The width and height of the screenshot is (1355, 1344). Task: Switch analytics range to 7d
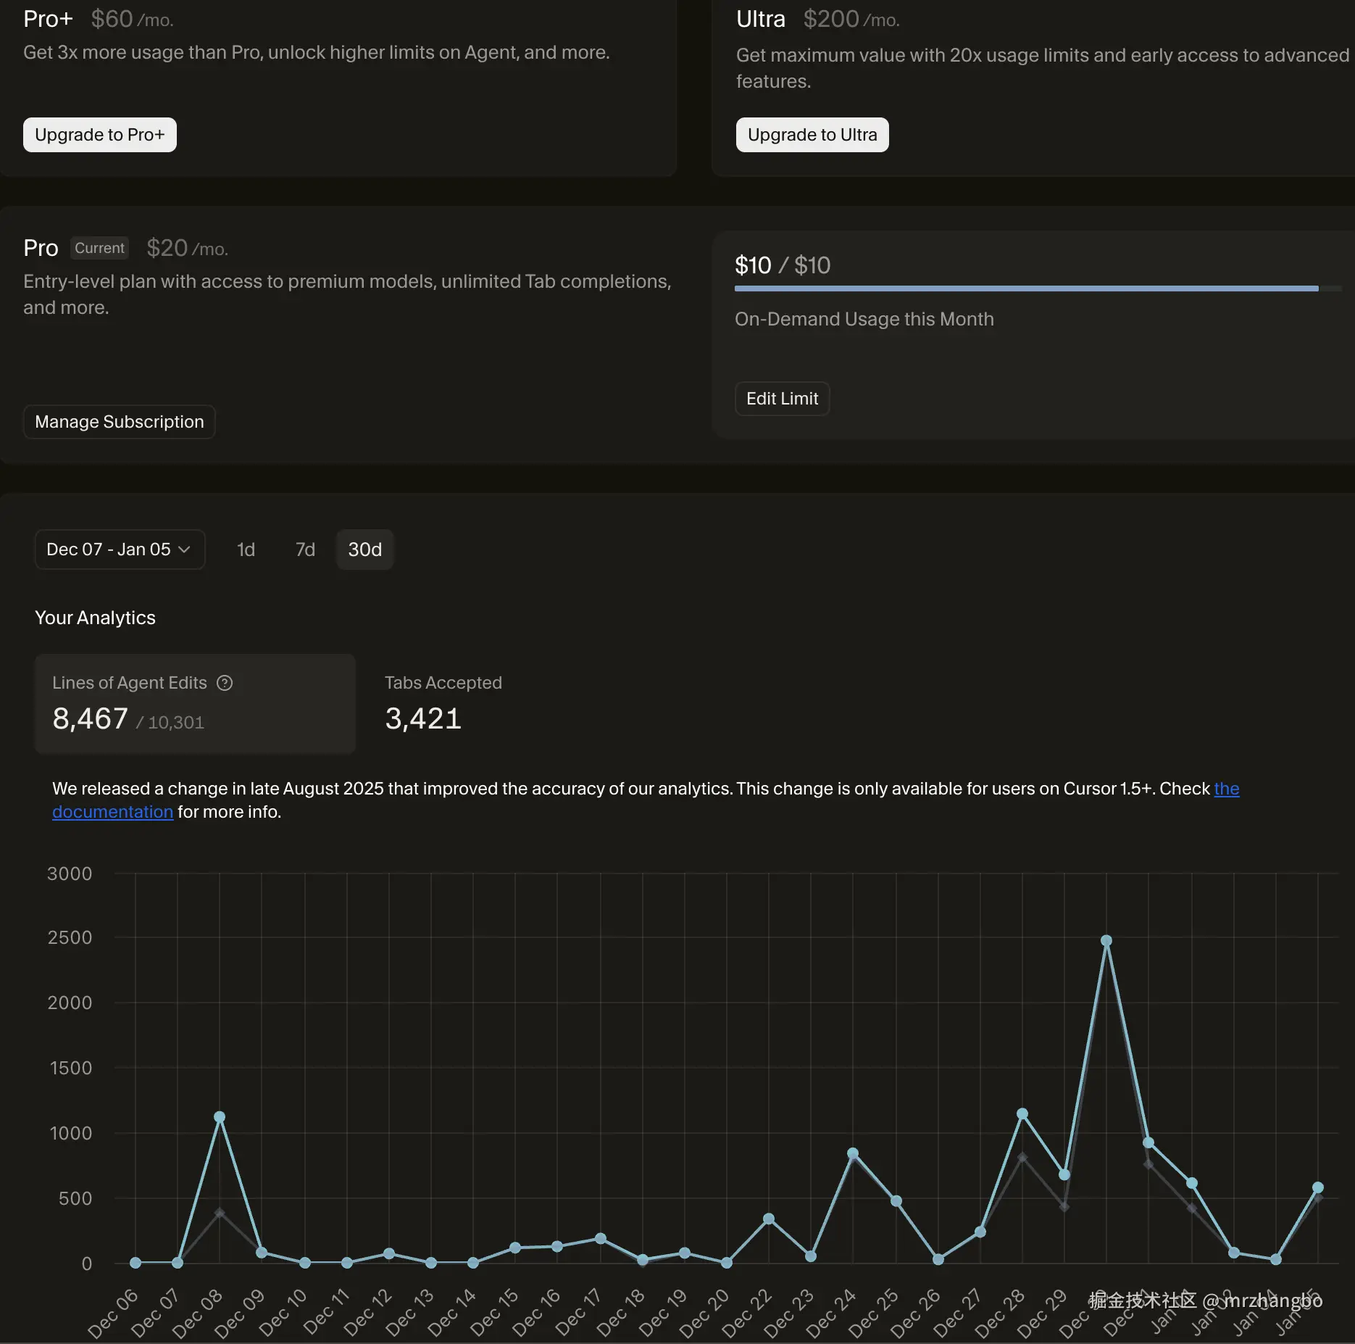305,549
